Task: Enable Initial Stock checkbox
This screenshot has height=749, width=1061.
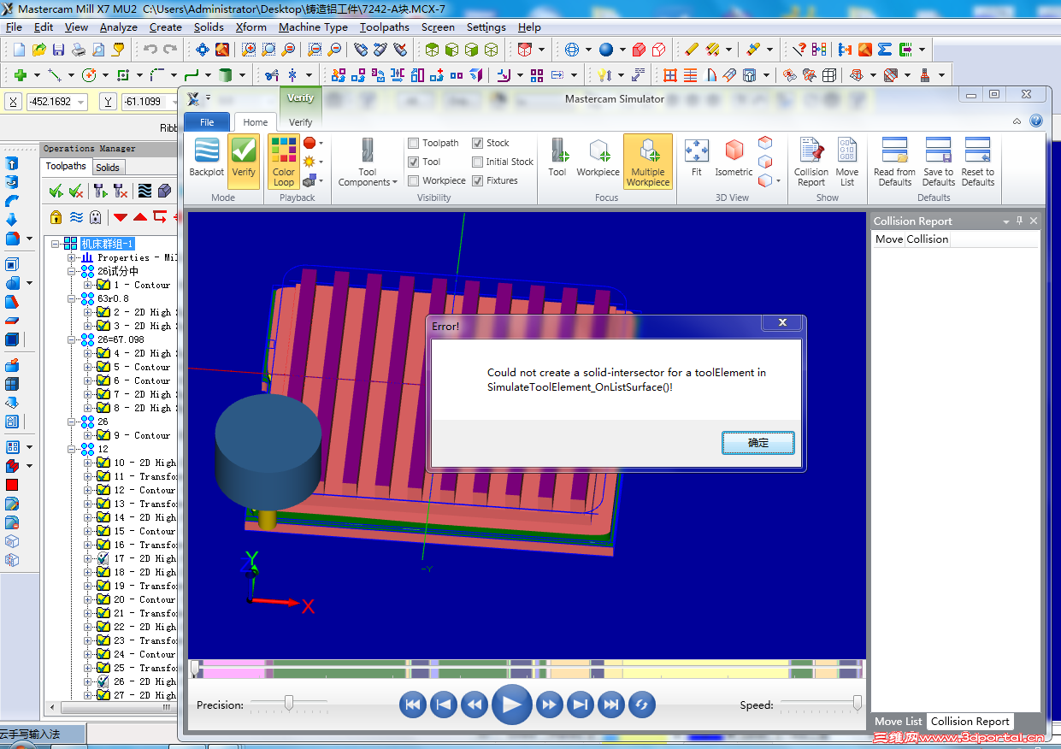Action: point(478,162)
